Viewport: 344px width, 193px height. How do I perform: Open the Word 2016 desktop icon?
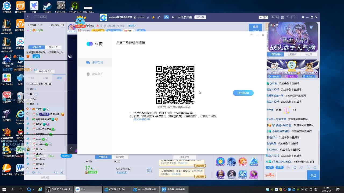(x=20, y=170)
